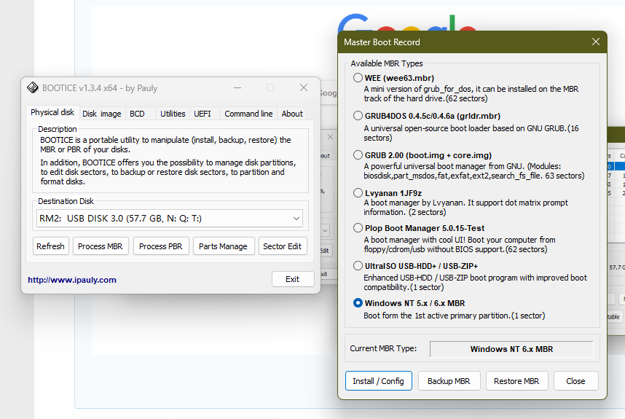Viewport: 625px width, 419px height.
Task: Go to the UEFI tab
Action: click(x=202, y=114)
